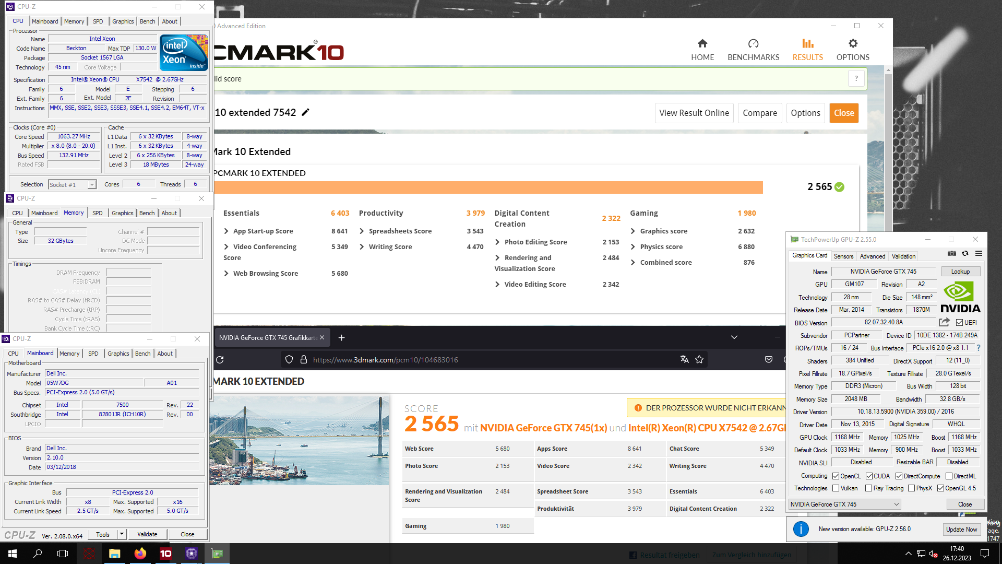Toggle the OpenCL checkbox

pyautogui.click(x=836, y=476)
